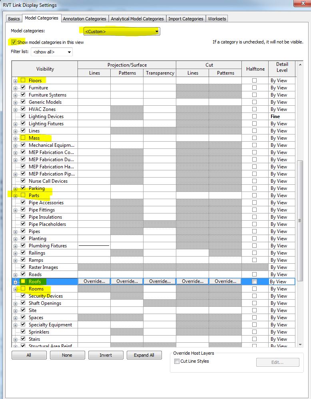Click the Plumbing Fixtures projection line override
Screen dimensions: 311x399
tap(94, 245)
